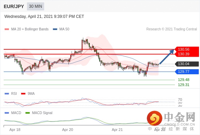Select the 129.77 pivot price tag
Viewport: 200px width, 135px height.
[187, 72]
